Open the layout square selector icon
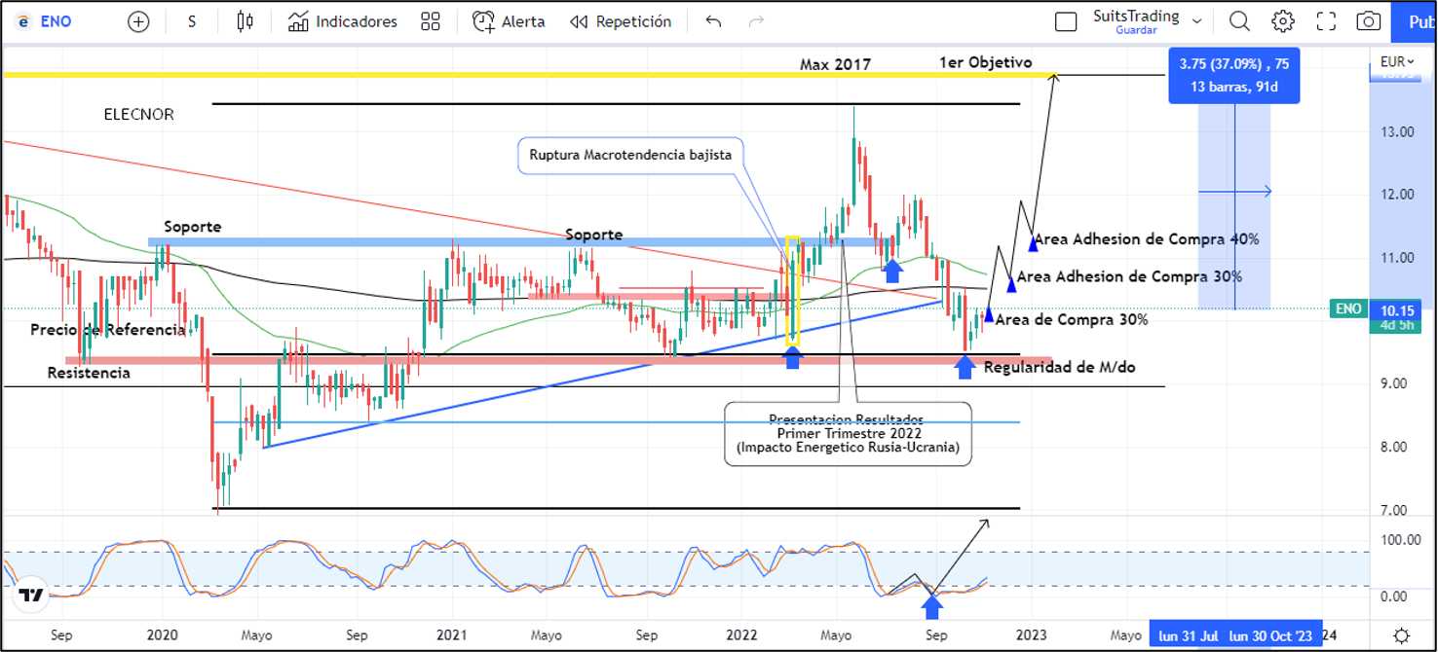This screenshot has height=652, width=1438. [x=1066, y=21]
